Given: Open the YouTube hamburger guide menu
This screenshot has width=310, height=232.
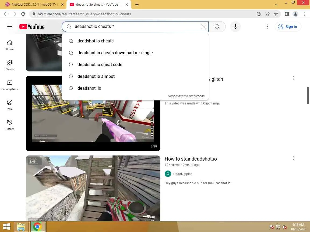Looking at the screenshot, I should 10,26.
